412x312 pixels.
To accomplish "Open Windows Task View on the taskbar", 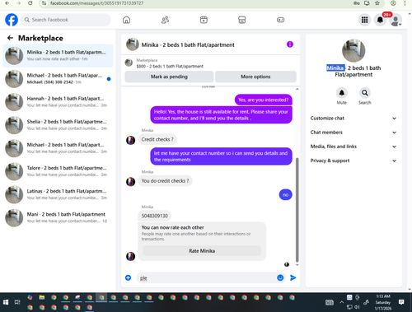I will point(17,302).
